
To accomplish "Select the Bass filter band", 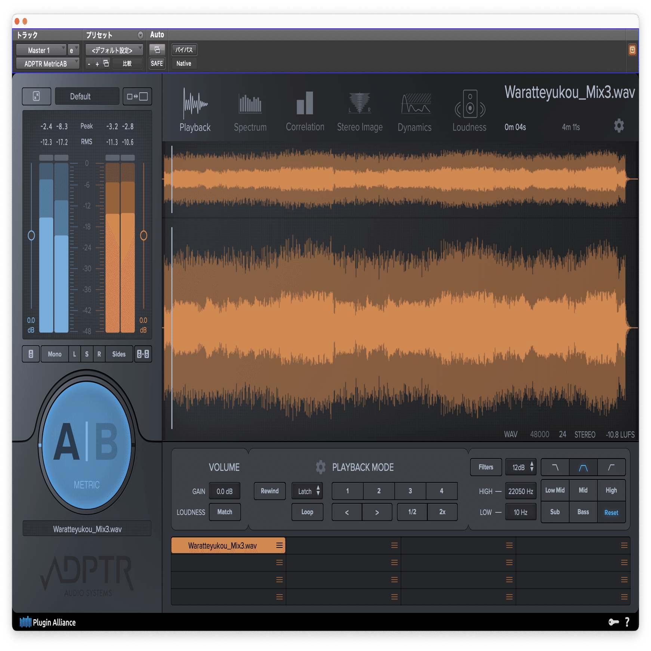I will 583,512.
